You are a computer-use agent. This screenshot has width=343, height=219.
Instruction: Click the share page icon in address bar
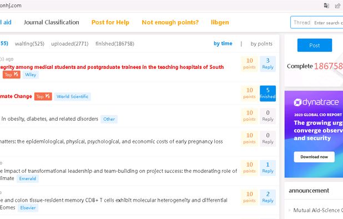337,6
